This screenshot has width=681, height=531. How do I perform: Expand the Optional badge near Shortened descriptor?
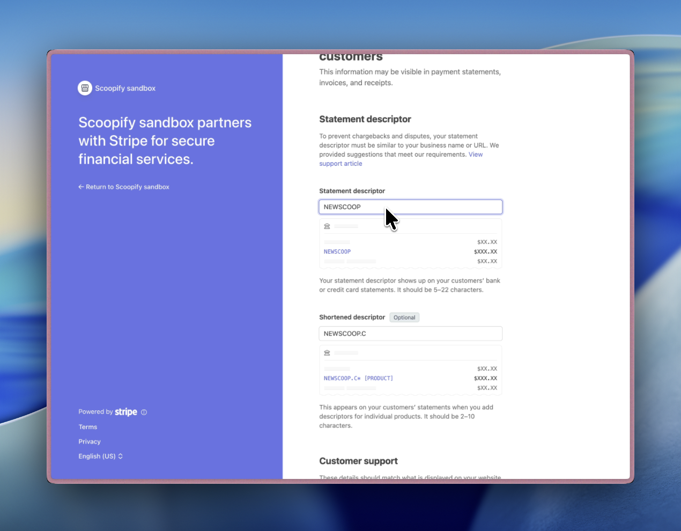click(404, 317)
